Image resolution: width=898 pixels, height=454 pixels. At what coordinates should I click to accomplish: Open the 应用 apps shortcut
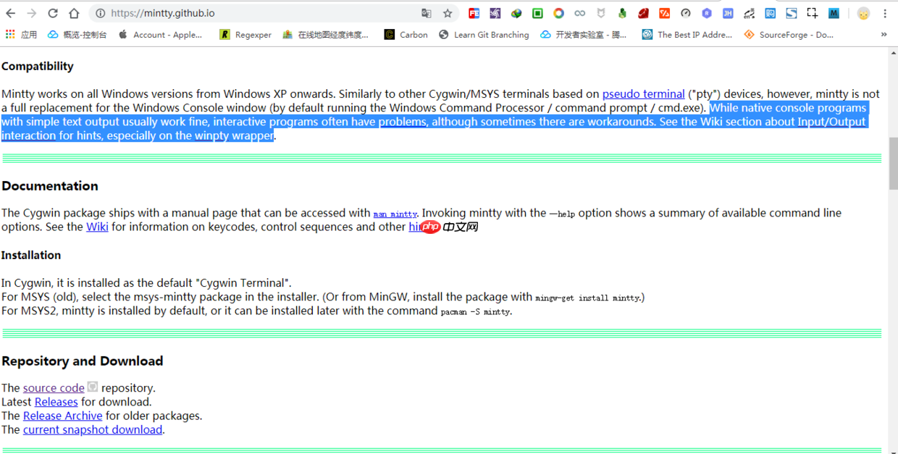click(21, 34)
